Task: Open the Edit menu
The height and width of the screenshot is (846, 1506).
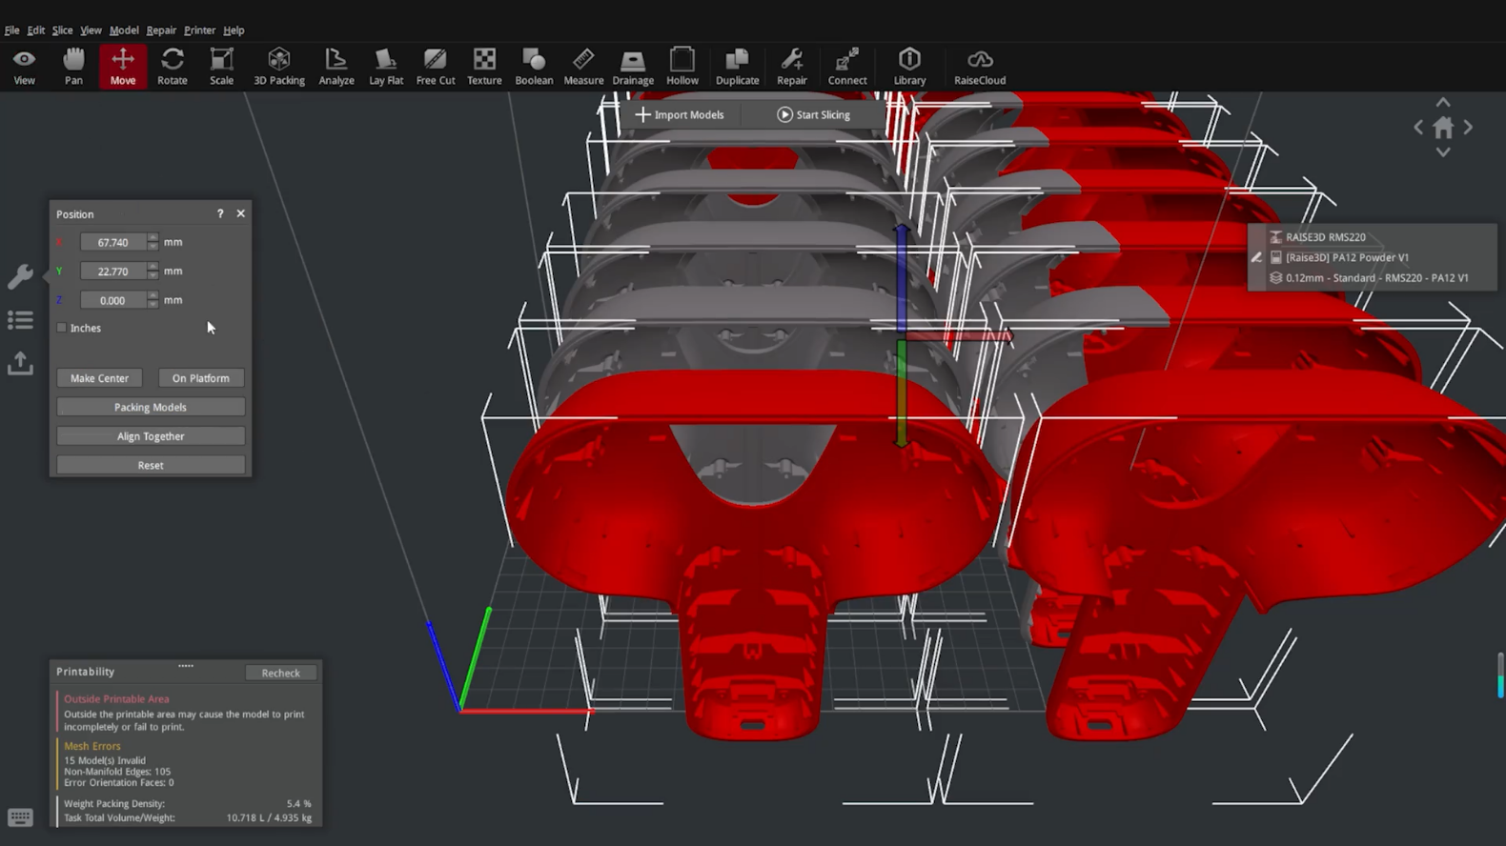Action: 35,30
